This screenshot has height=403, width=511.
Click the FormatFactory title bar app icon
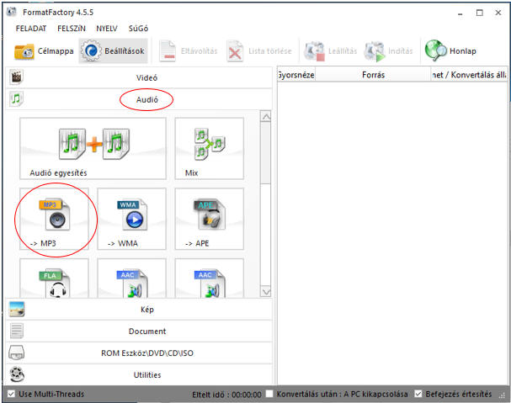click(x=12, y=12)
